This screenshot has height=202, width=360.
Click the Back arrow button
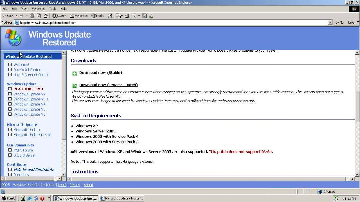(8, 16)
